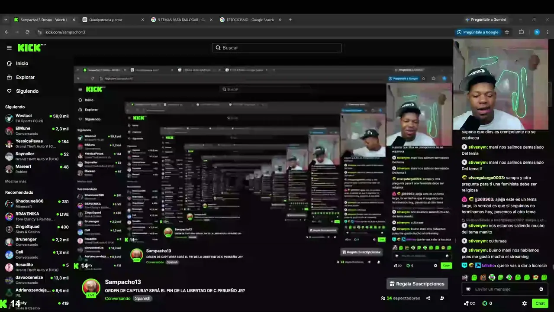554x312 pixels.
Task: Click the channel points infinity icon
Action: click(469, 303)
